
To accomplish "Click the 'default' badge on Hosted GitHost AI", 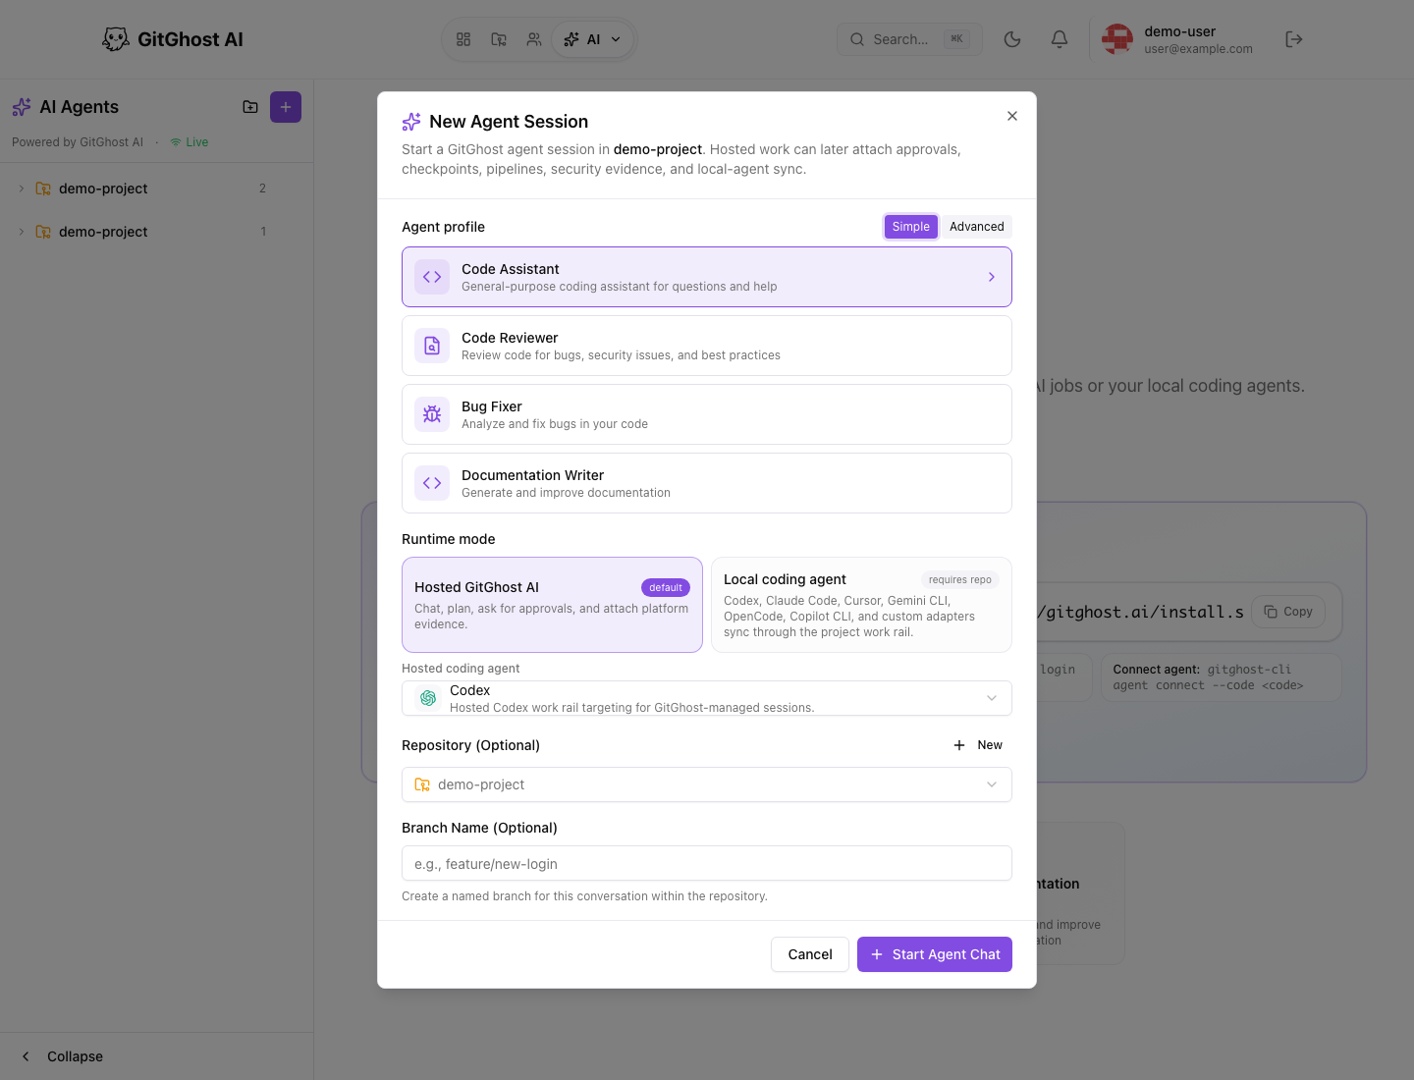I will tap(666, 587).
